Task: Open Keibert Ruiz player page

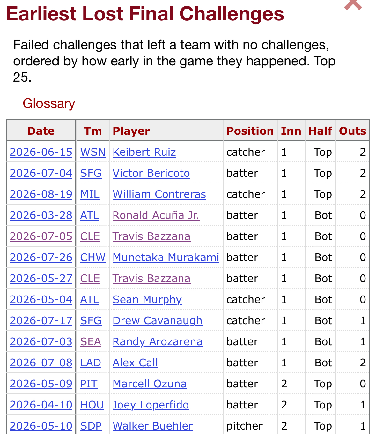Action: click(x=144, y=152)
